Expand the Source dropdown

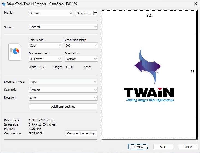(63, 27)
